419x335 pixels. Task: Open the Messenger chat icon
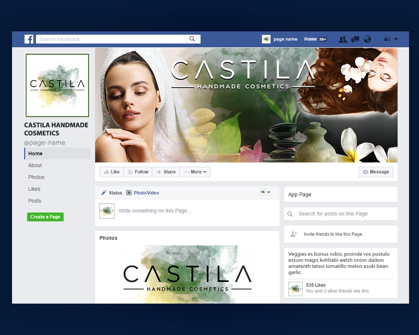pos(355,39)
